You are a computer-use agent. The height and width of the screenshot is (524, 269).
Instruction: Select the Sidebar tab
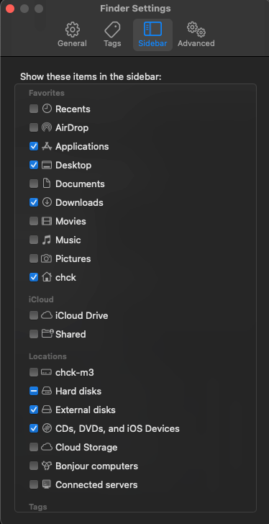click(152, 35)
